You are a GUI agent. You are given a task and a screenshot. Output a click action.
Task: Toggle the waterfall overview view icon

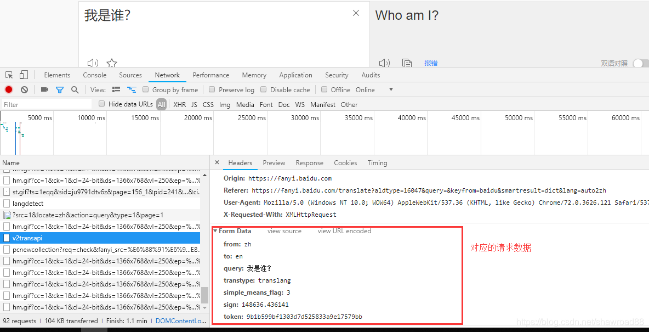(x=132, y=89)
